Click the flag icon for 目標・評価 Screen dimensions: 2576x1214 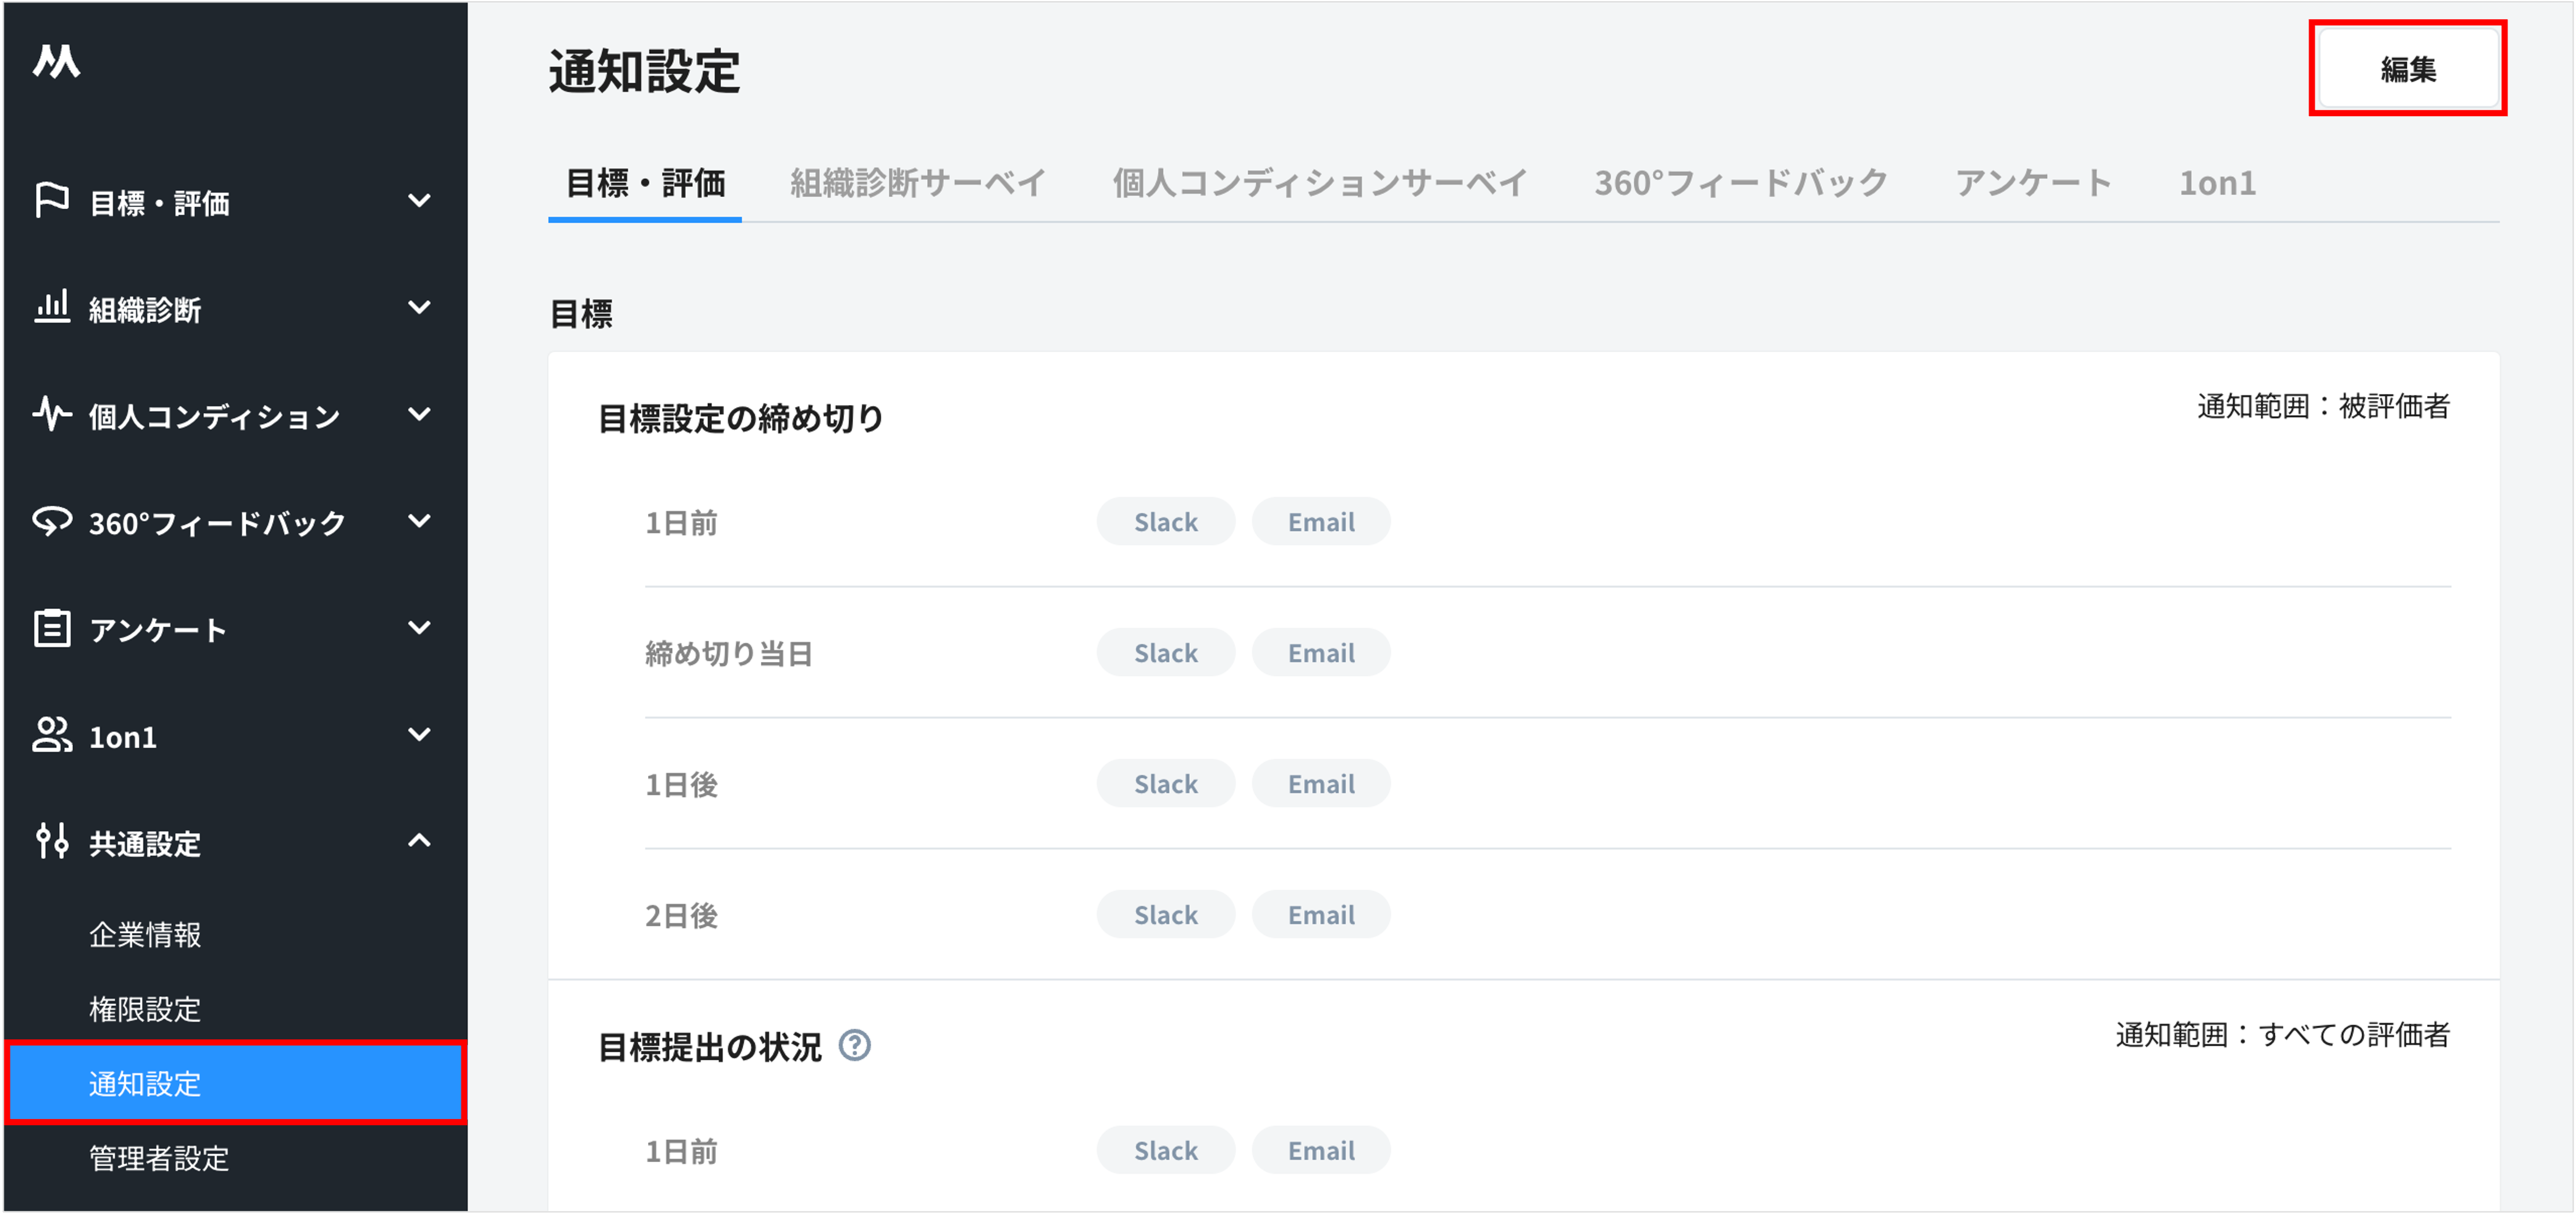pyautogui.click(x=51, y=201)
